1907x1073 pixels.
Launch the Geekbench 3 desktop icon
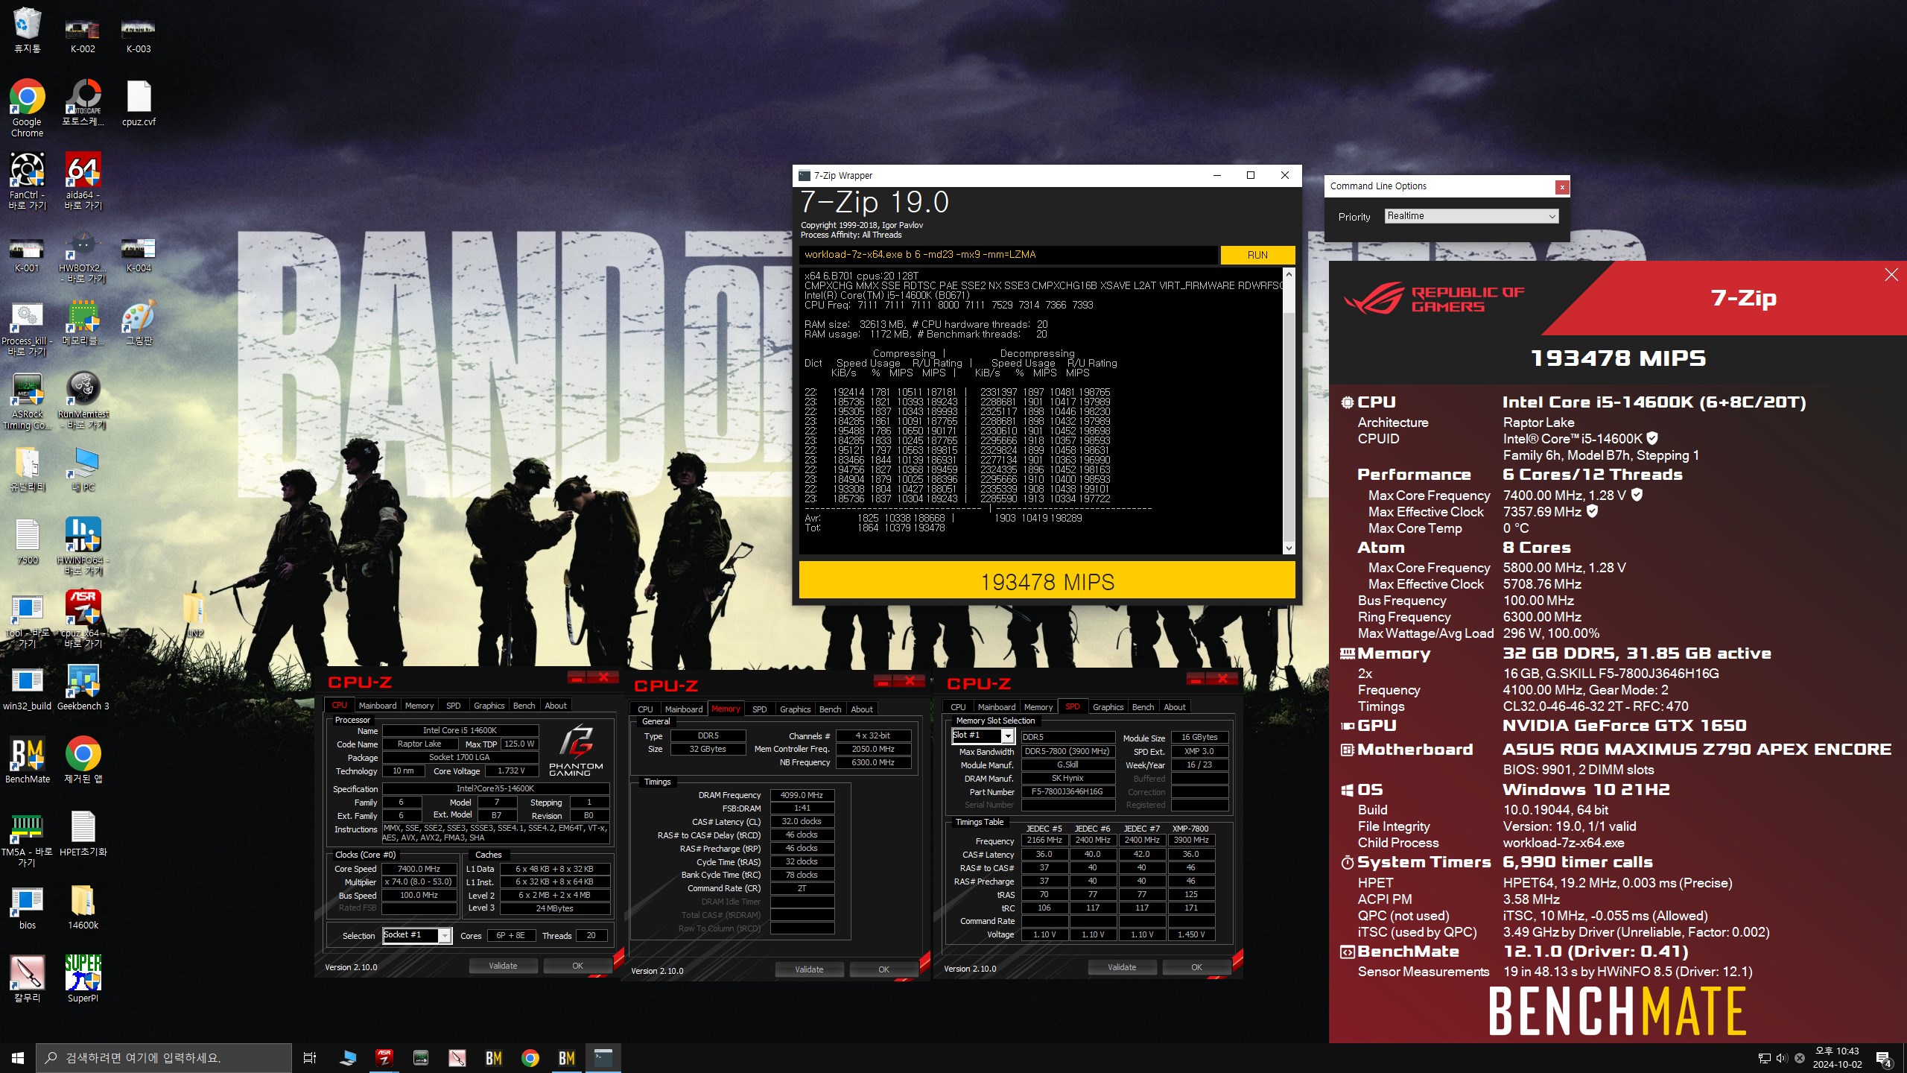[x=83, y=687]
